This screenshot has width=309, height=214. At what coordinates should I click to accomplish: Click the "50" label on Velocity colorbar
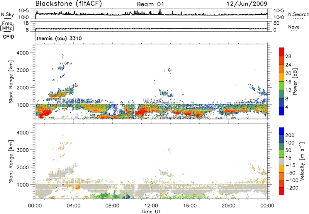coord(288,150)
